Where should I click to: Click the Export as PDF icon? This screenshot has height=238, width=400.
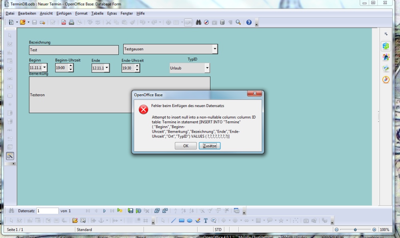(64, 22)
